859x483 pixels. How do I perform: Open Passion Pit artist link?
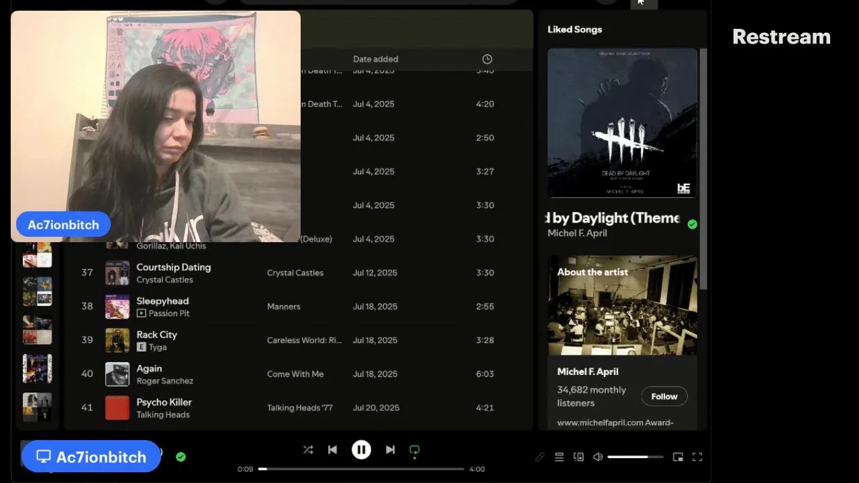[169, 313]
